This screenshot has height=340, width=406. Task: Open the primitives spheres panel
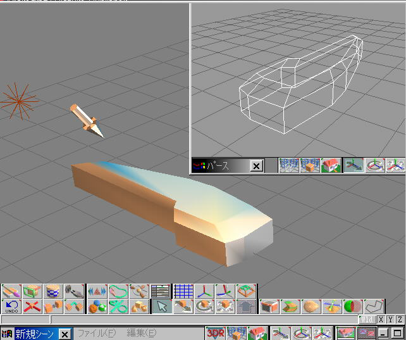tap(97, 306)
